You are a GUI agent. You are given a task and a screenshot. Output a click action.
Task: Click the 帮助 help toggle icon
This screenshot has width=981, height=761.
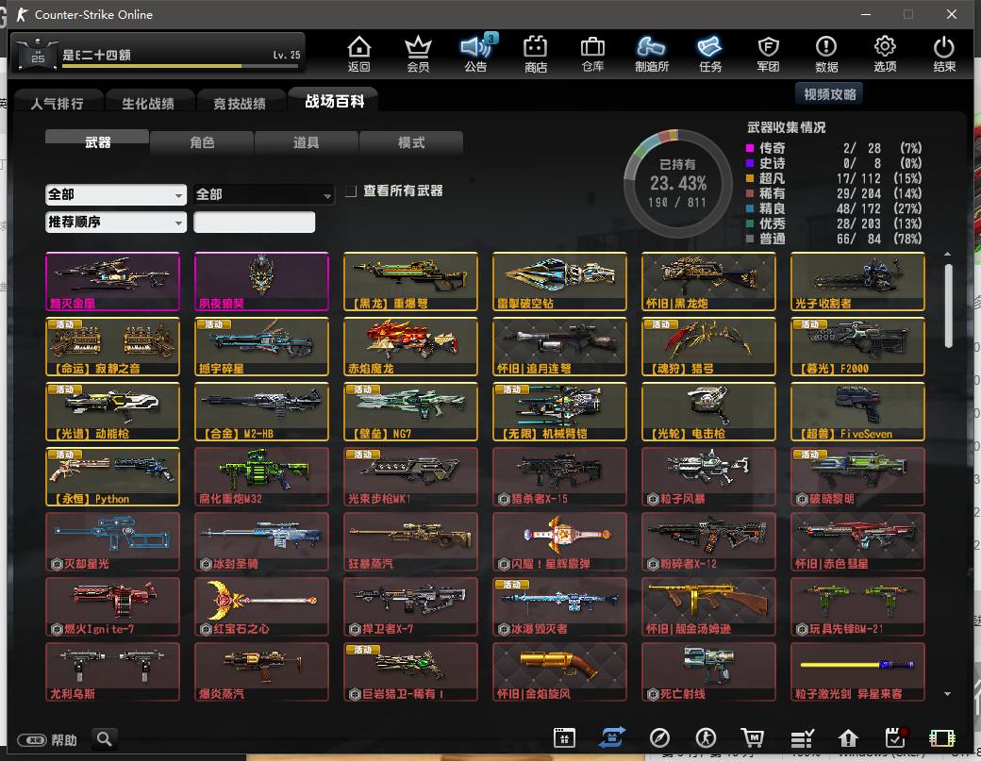point(32,740)
